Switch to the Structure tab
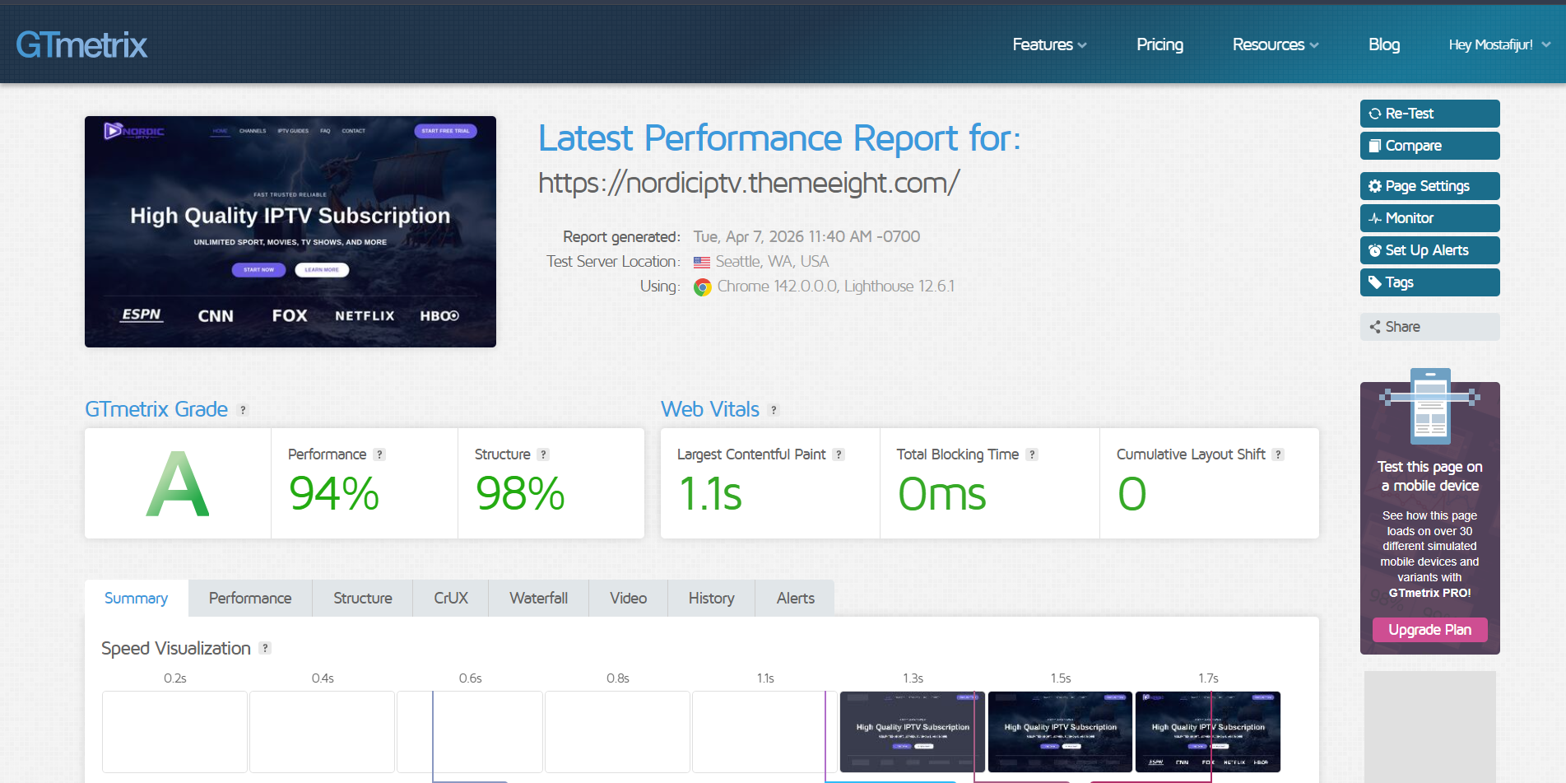 coord(362,599)
